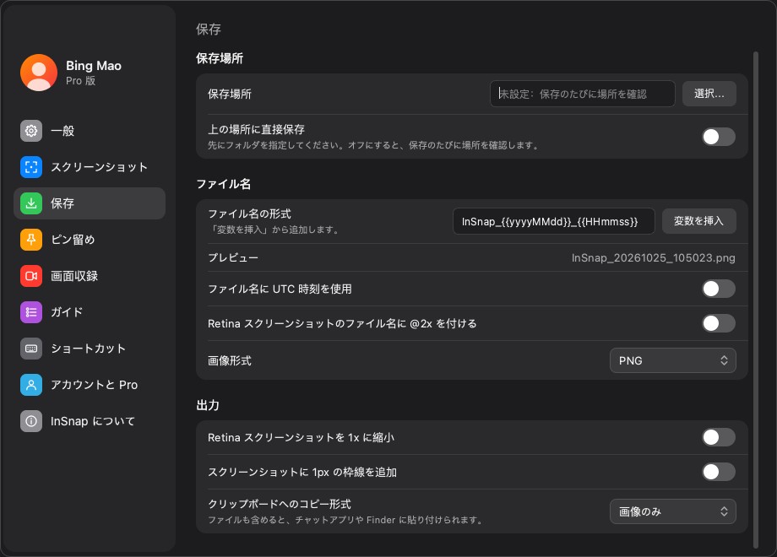The image size is (777, 557).
Task: Switch to 画面収録 settings
Action: tap(90, 276)
